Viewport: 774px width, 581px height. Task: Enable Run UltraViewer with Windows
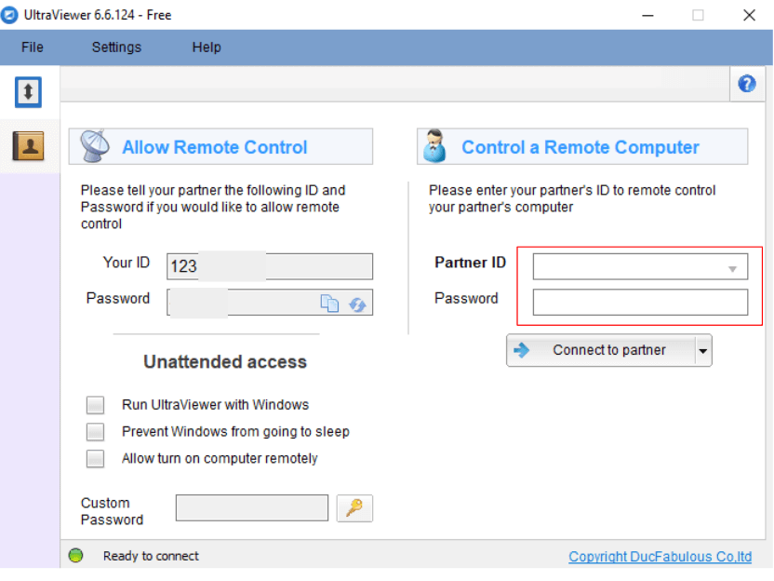[x=95, y=405]
